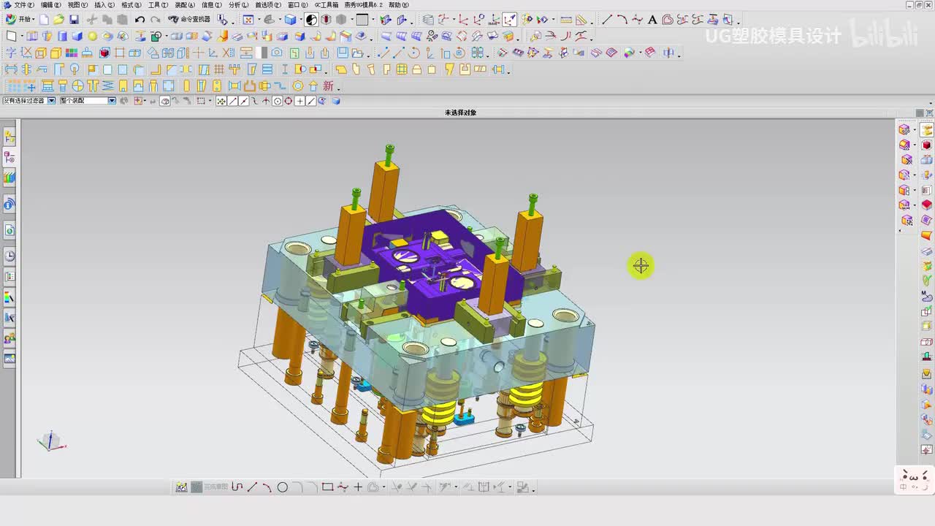This screenshot has height=526, width=935.
Task: Select the shaded cube rendering style icon
Action: tap(291, 20)
